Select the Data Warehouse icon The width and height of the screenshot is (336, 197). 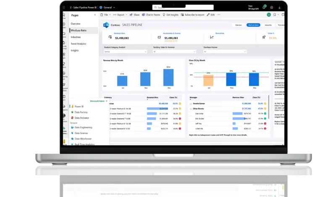pos(72,139)
